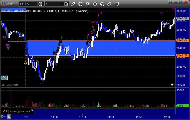190x120 pixels.
Task: Click the 11:00 time axis label
Action: click(111, 117)
